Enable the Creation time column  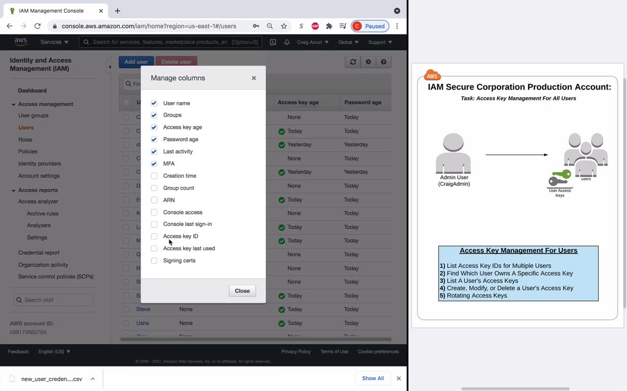point(154,176)
